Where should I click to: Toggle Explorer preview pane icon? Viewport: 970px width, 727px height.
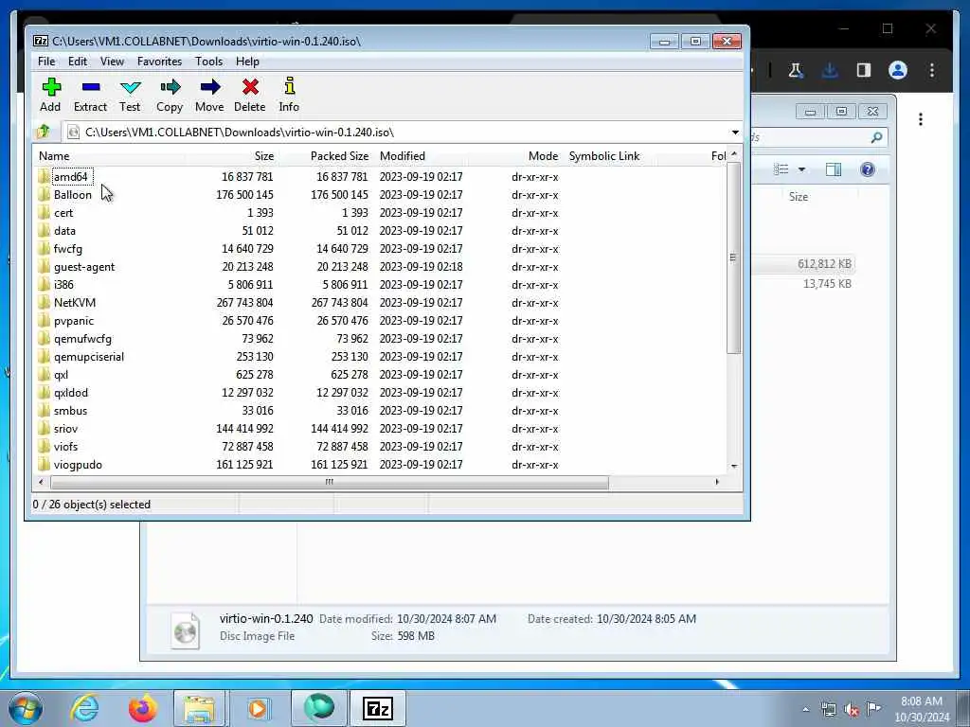[834, 169]
